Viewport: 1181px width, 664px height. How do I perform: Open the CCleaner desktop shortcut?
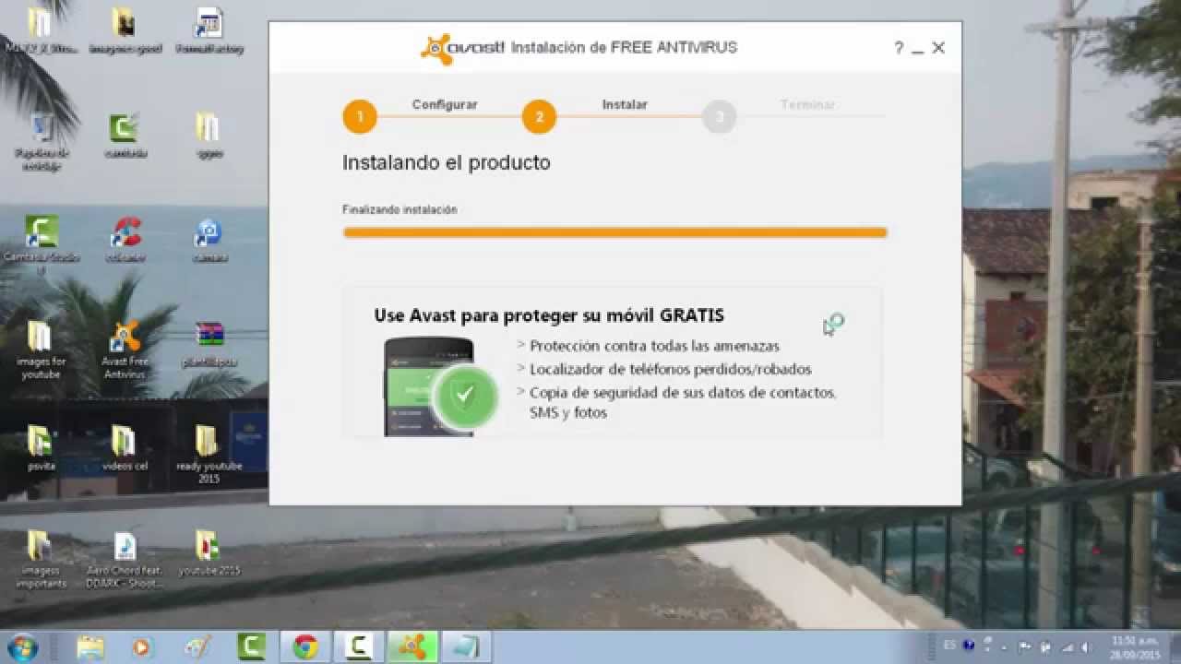click(125, 239)
